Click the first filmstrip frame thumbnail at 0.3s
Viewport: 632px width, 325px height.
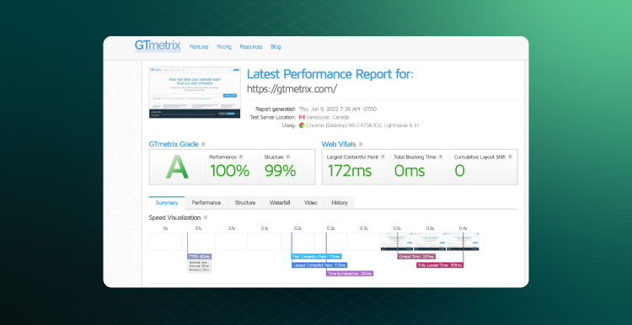pyautogui.click(x=396, y=242)
